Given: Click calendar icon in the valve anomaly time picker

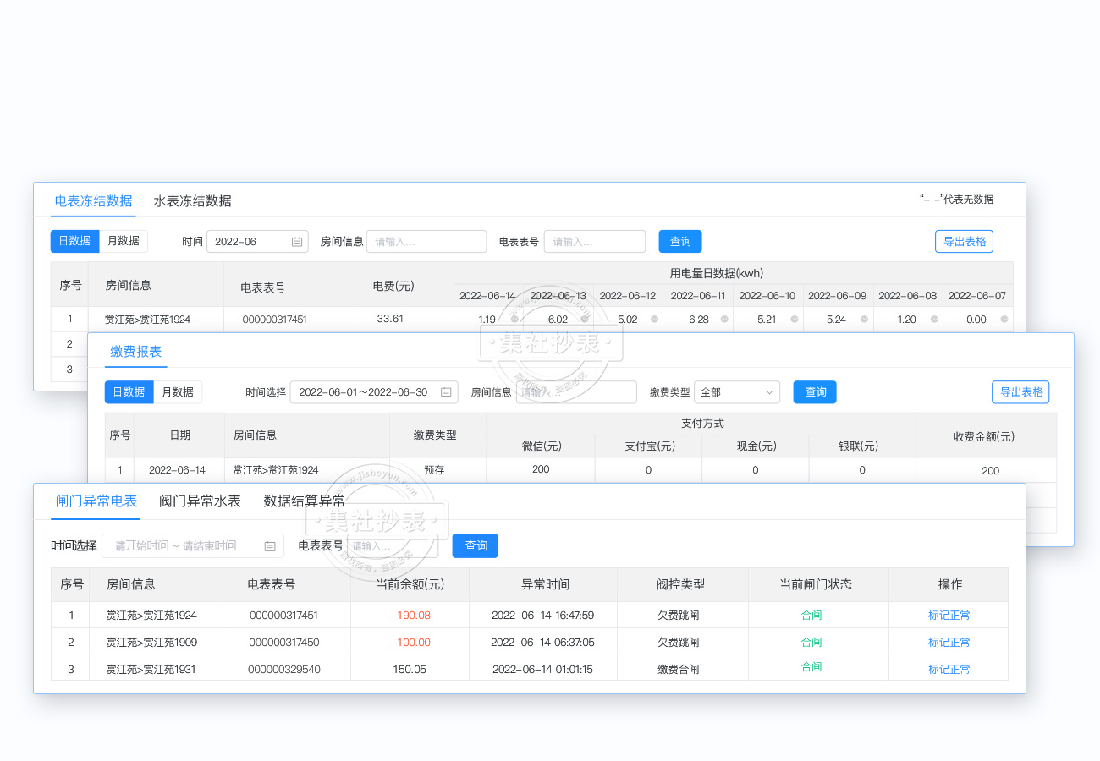Looking at the screenshot, I should coord(270,546).
